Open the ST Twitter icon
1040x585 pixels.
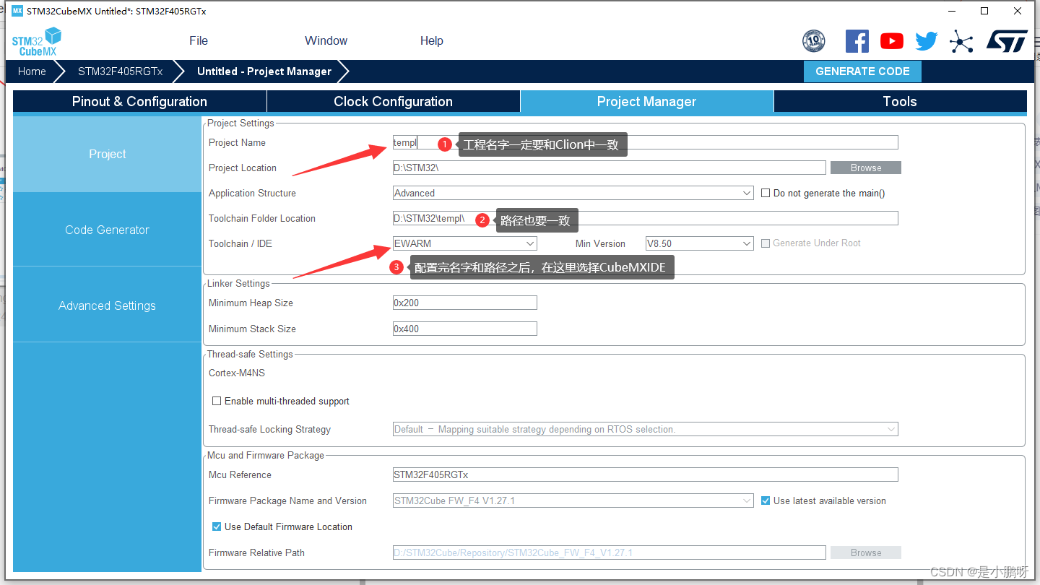pos(927,41)
